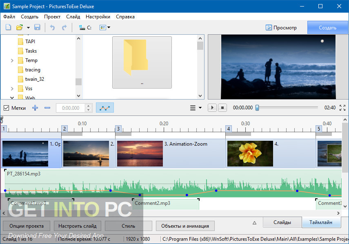Toggle the Метки checkbox

coord(6,108)
